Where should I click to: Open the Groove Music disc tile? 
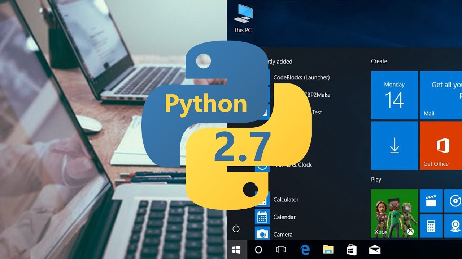tap(453, 201)
